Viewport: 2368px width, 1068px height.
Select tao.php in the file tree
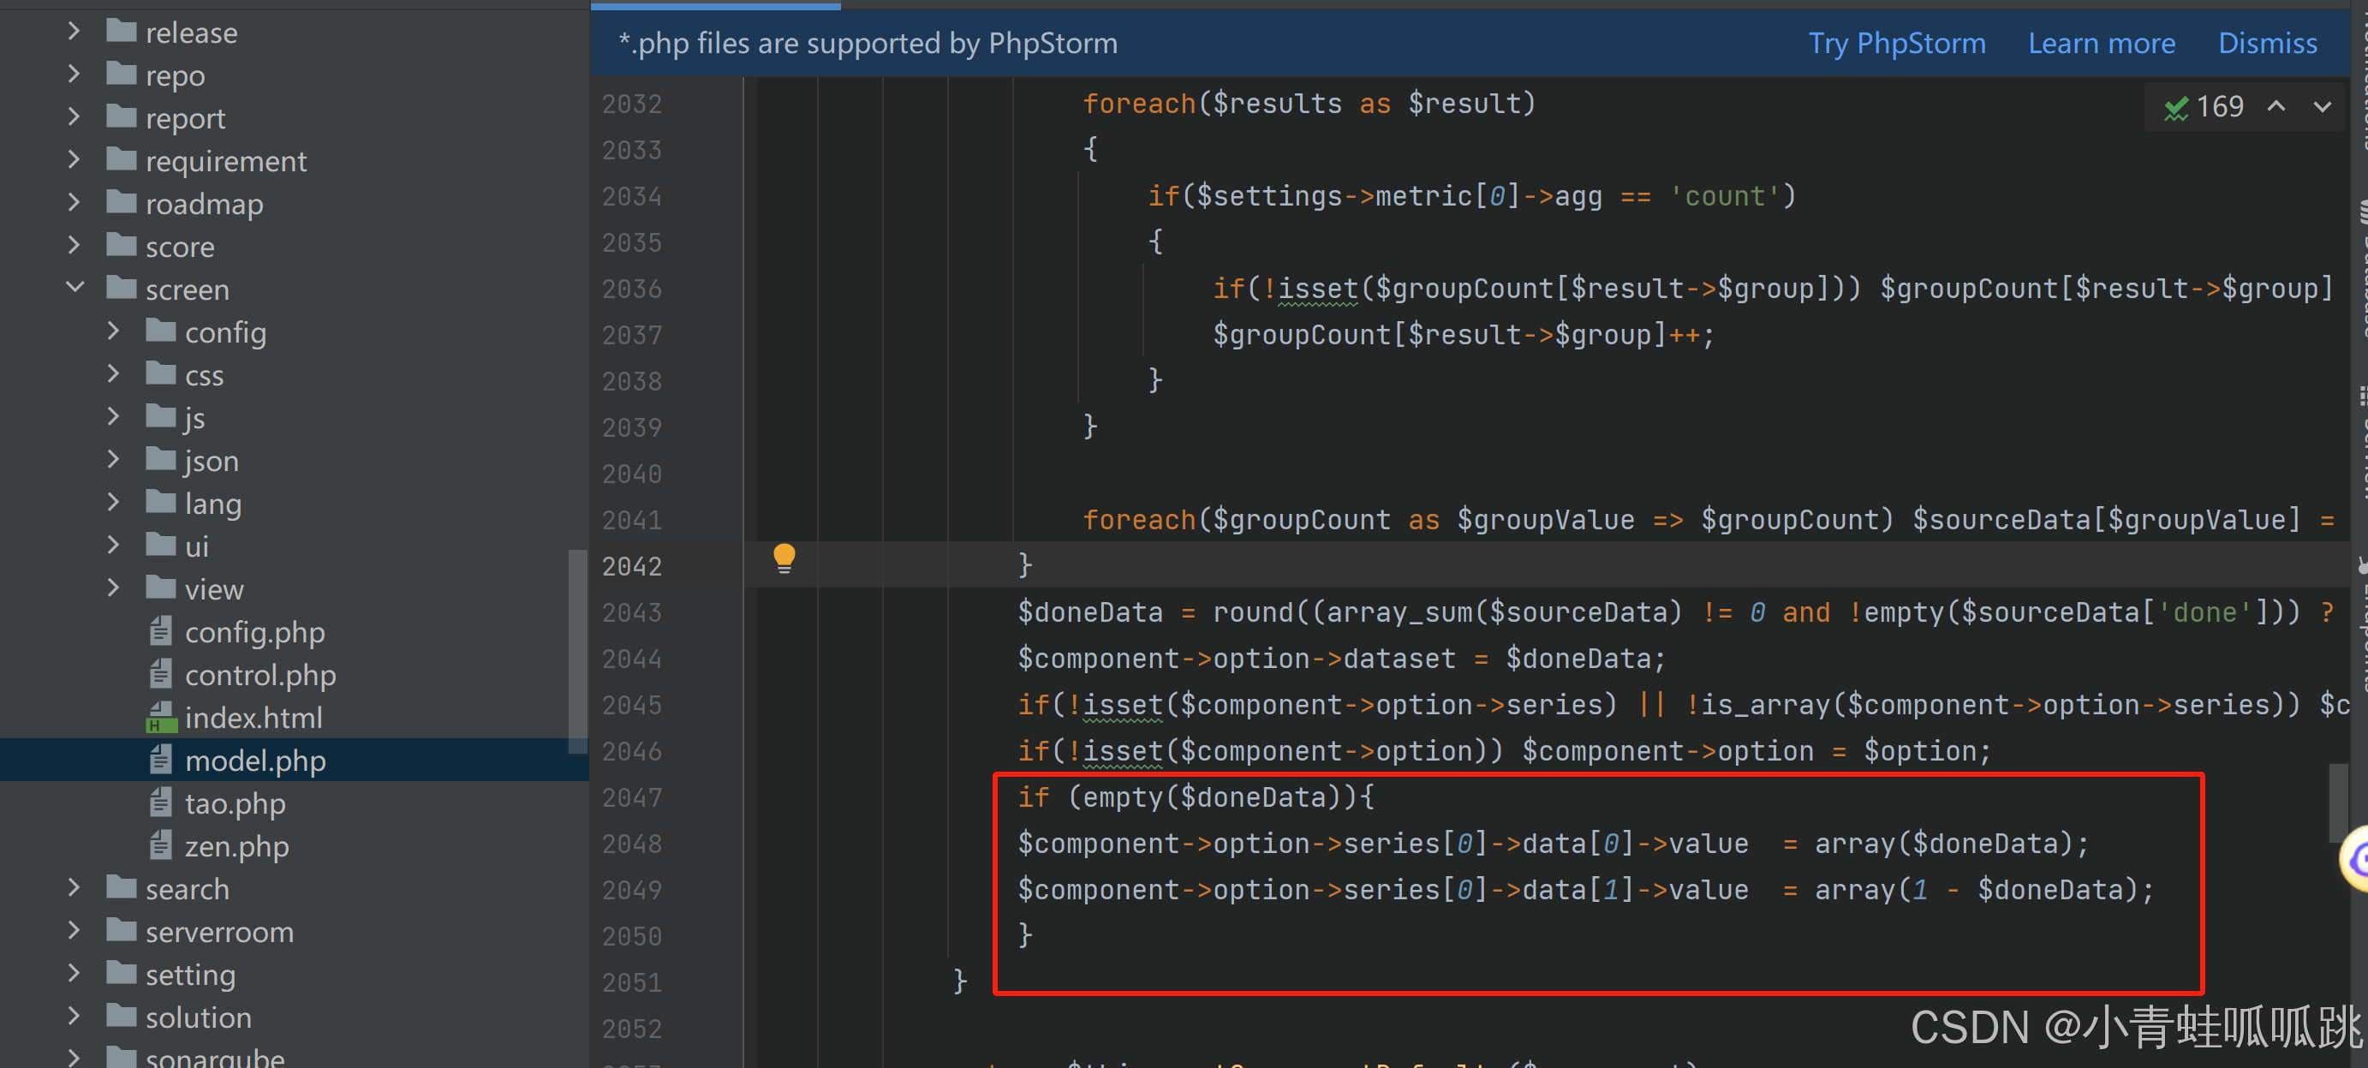click(x=235, y=803)
